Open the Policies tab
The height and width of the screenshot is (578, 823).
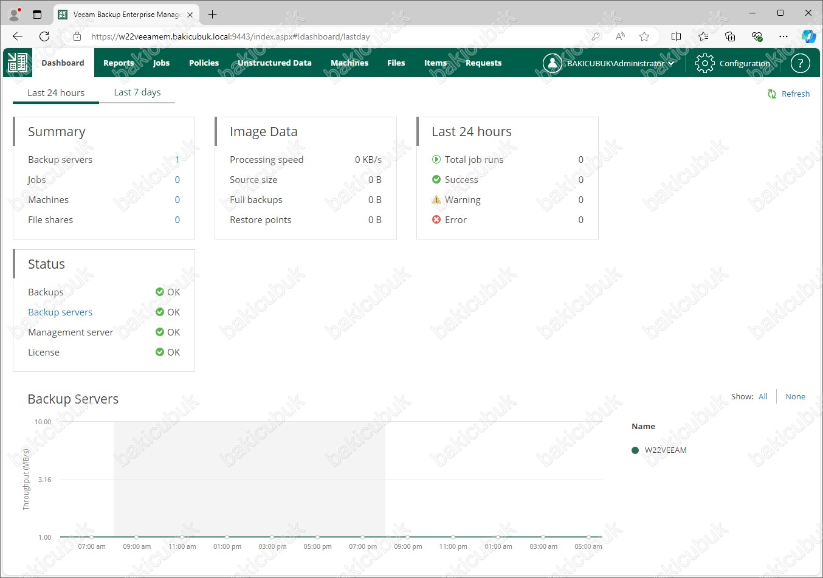tap(204, 63)
